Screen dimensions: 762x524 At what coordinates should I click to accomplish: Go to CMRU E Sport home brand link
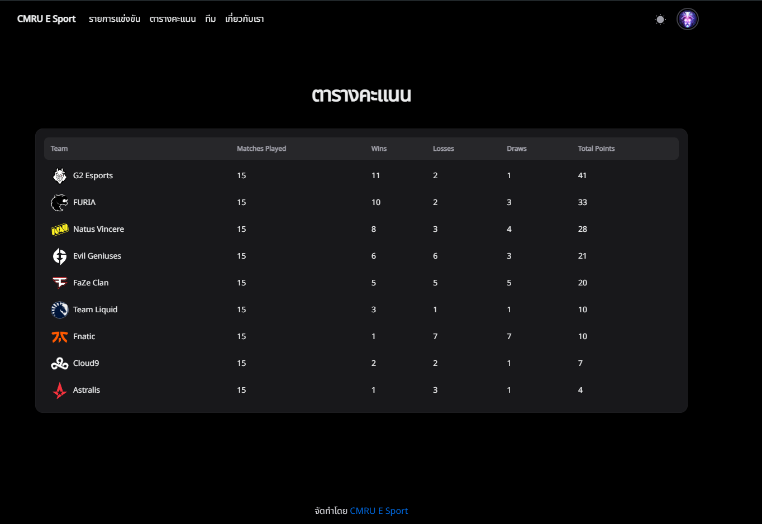click(46, 19)
